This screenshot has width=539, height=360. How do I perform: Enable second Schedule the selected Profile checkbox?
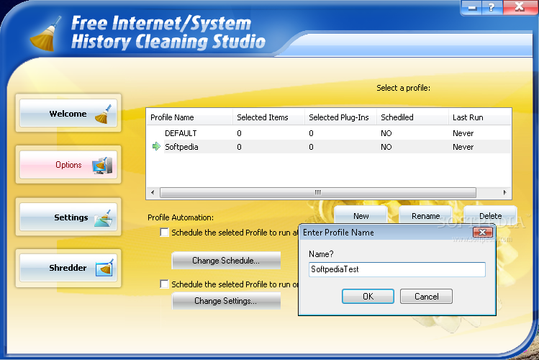(x=164, y=284)
